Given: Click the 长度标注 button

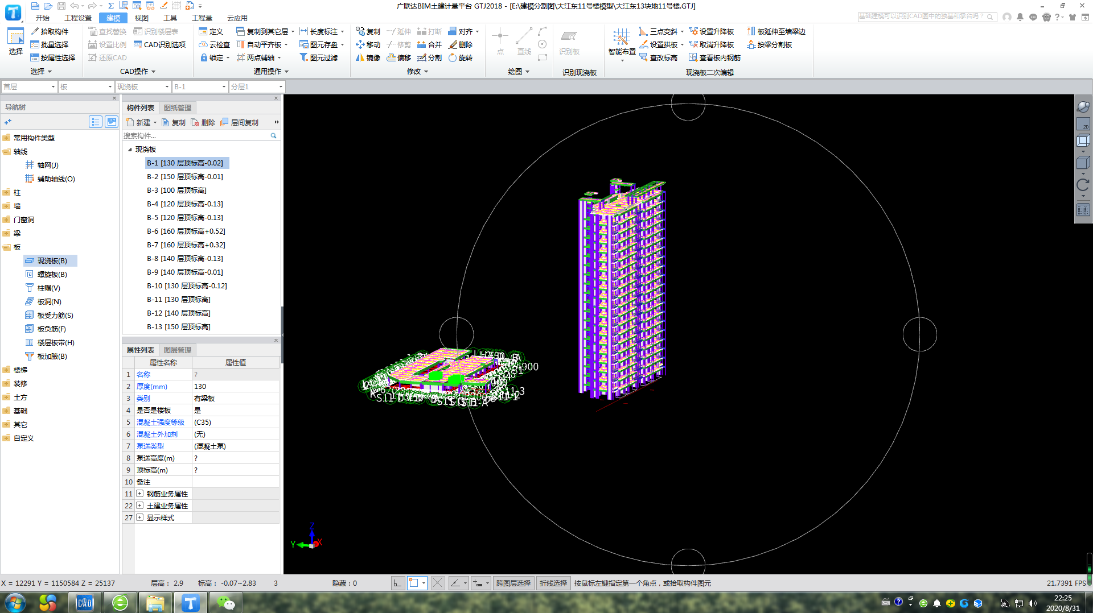Looking at the screenshot, I should point(322,31).
